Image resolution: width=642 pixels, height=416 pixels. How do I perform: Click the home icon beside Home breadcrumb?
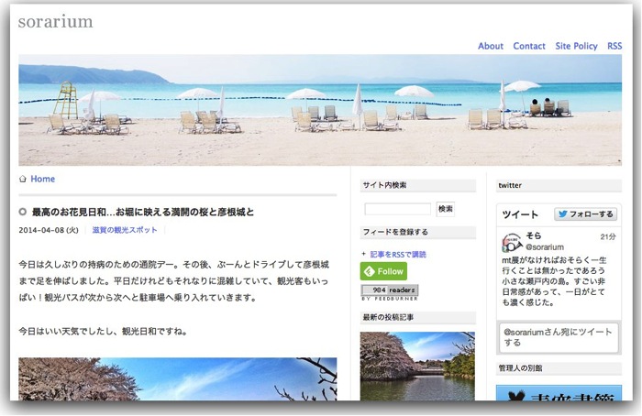click(x=23, y=180)
